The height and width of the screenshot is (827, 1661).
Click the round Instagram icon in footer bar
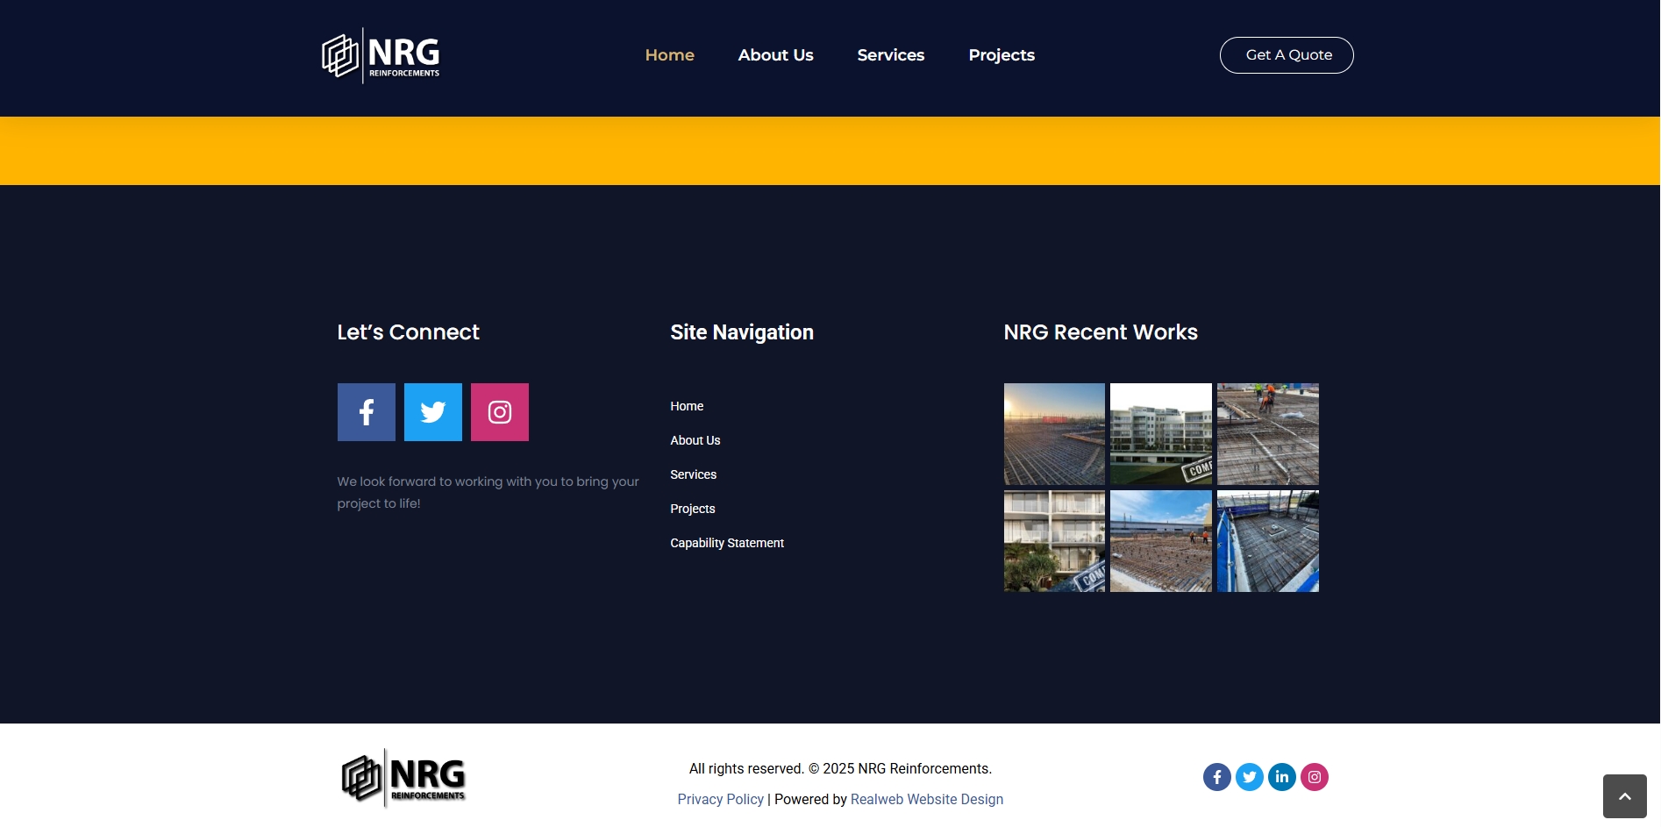1314,777
